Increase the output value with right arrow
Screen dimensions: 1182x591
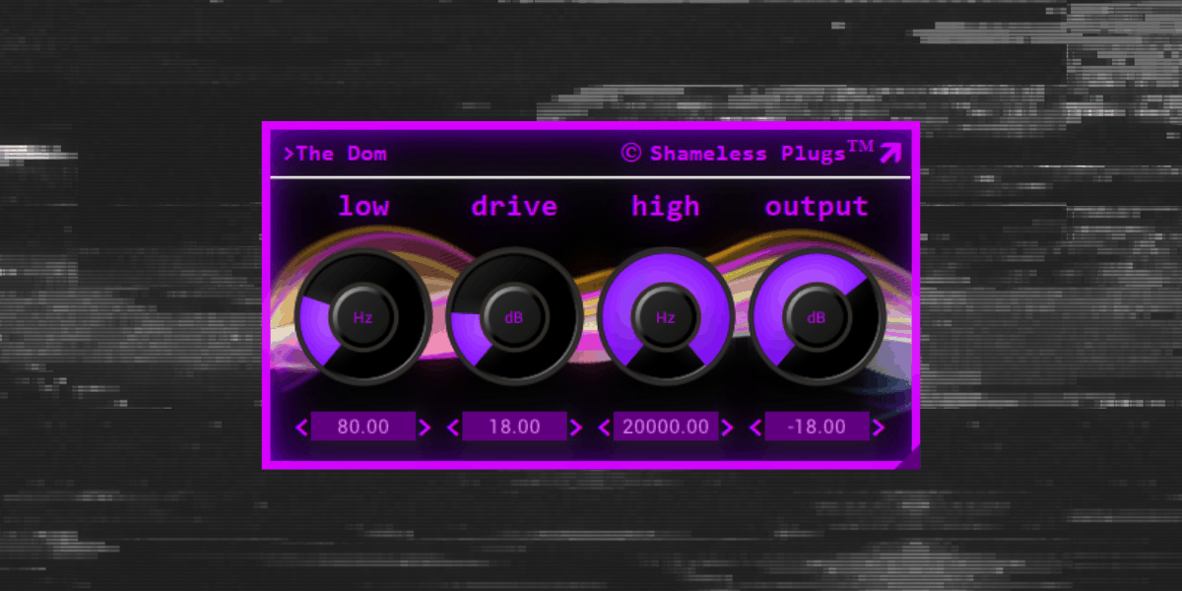click(879, 427)
